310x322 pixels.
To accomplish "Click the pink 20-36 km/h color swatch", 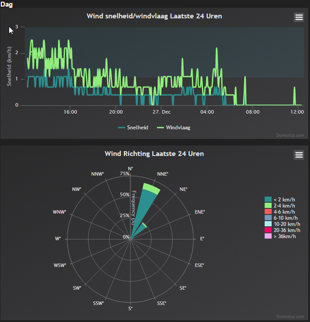I will 268,230.
